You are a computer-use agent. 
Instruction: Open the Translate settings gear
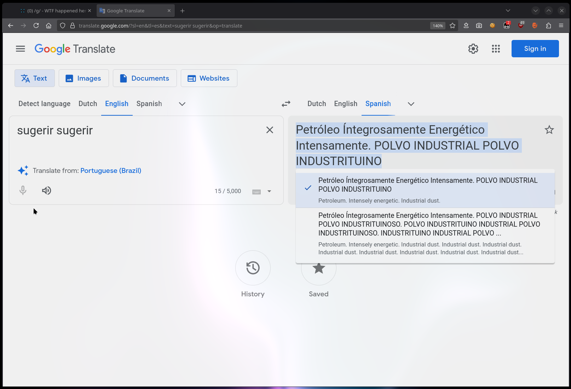click(x=473, y=49)
